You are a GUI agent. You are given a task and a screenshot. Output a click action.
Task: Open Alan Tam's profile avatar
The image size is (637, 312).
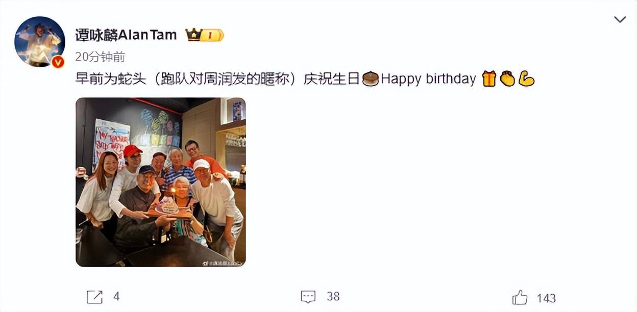(x=39, y=41)
